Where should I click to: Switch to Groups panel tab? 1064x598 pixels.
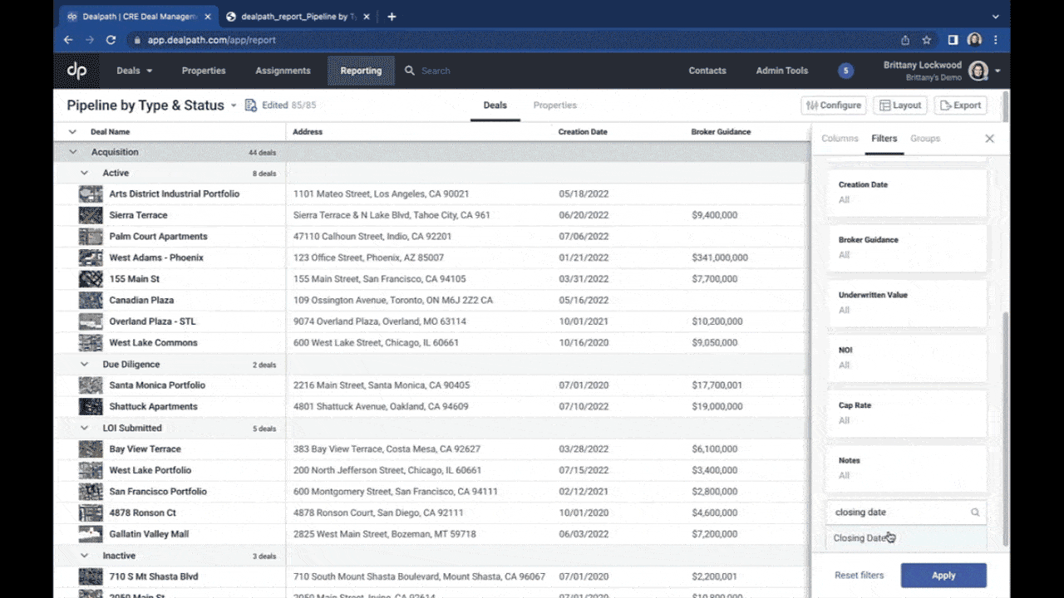[x=925, y=139]
